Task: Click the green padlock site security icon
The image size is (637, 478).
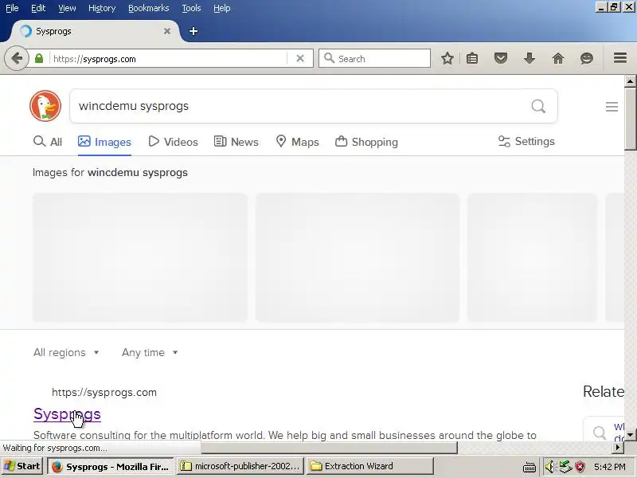Action: coord(39,58)
